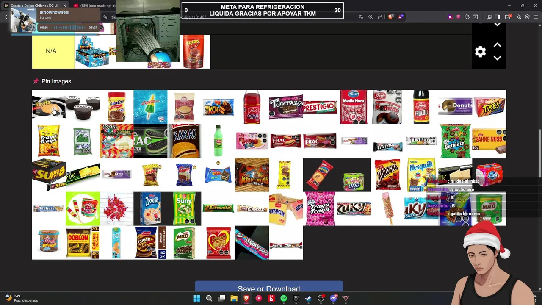Viewport: 542px width, 305px height.
Task: Click the Pin Images heading
Action: [56, 81]
